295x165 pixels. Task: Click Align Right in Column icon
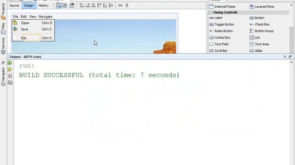tap(88, 5)
